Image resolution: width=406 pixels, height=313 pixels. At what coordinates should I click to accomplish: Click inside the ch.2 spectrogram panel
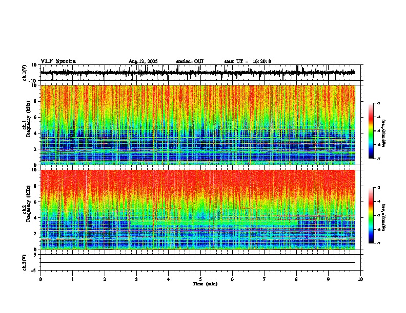tap(198, 210)
